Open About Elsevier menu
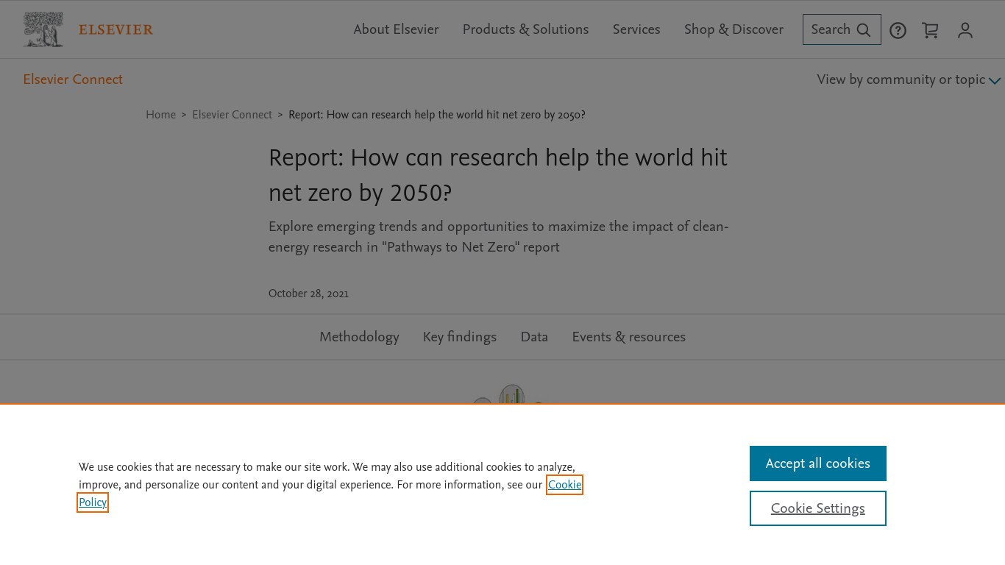 [396, 29]
